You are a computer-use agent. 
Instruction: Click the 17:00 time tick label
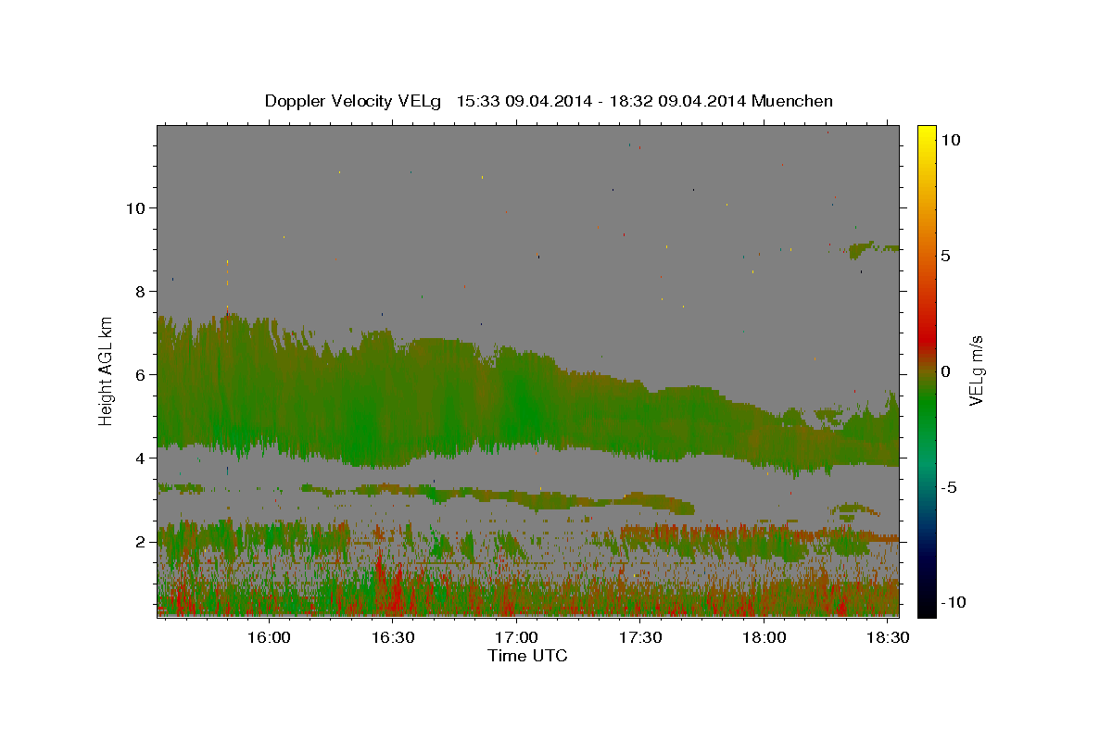(516, 638)
